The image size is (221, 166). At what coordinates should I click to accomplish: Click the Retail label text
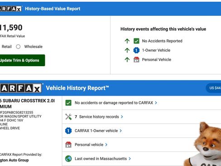pyautogui.click(x=7, y=47)
